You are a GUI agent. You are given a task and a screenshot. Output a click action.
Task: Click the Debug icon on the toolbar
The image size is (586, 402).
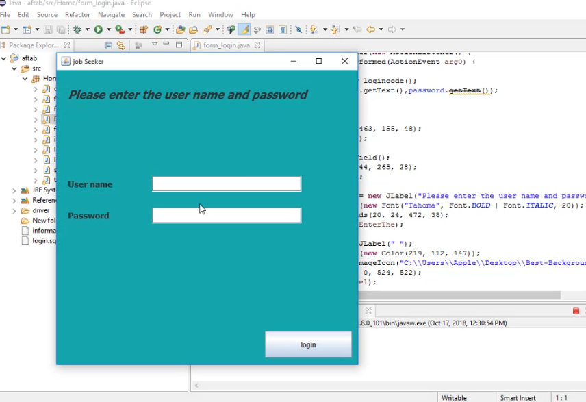tap(77, 29)
